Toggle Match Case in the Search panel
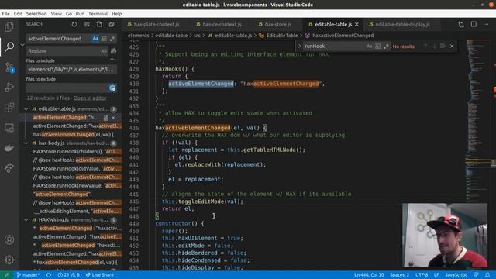This screenshot has width=496, height=279. point(95,39)
